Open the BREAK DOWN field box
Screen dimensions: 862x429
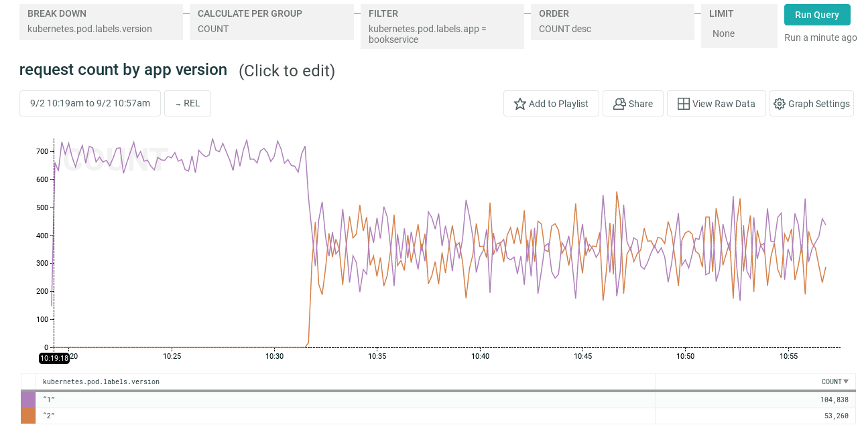pos(101,22)
